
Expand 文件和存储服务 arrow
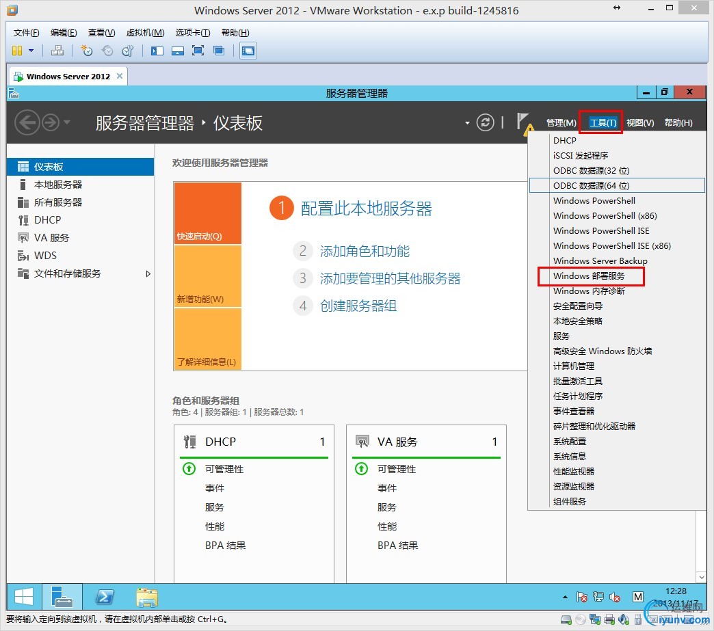point(148,273)
